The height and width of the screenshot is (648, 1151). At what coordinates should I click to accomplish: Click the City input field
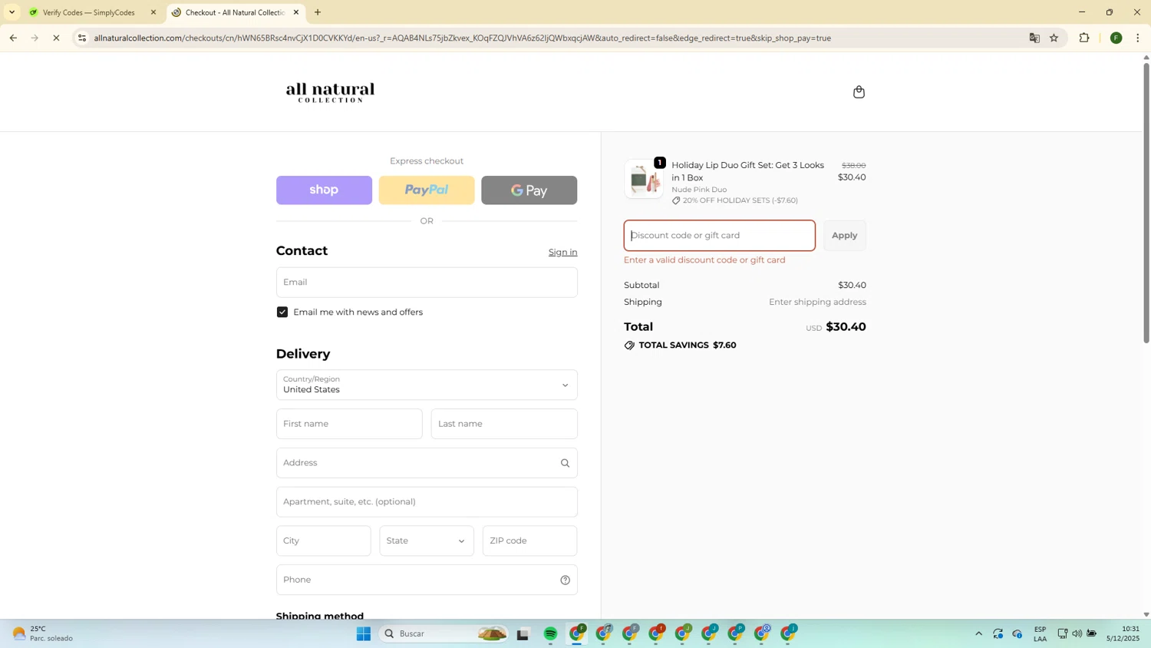click(x=324, y=541)
